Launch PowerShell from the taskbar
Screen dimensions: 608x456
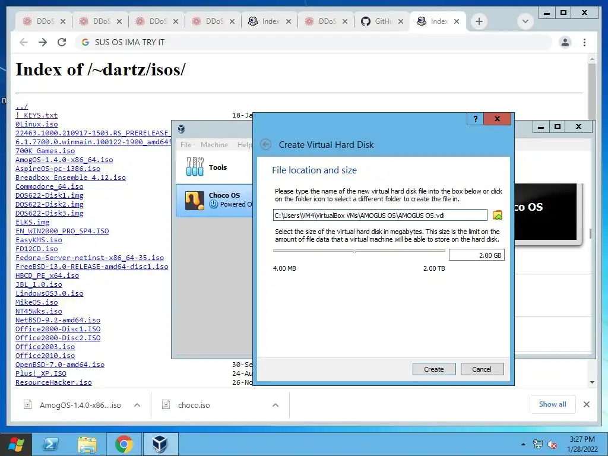[x=50, y=444]
